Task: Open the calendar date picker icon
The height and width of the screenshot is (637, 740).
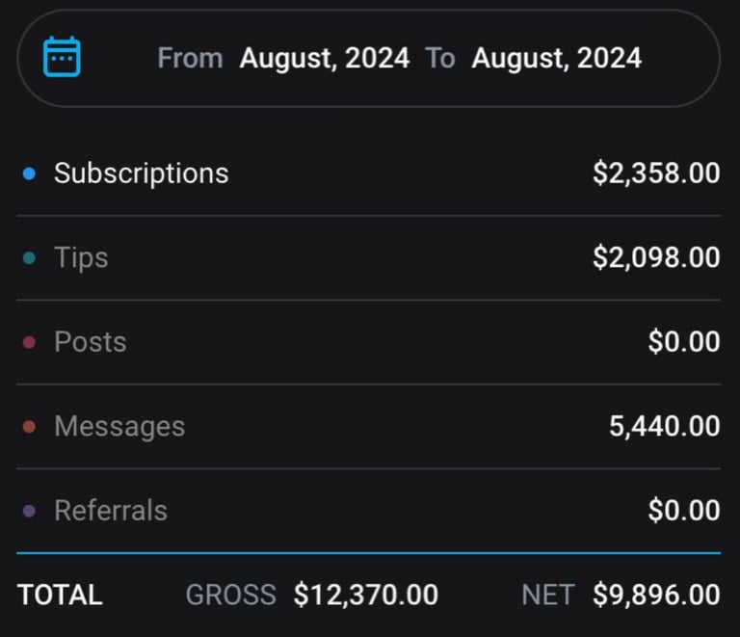Action: click(62, 57)
